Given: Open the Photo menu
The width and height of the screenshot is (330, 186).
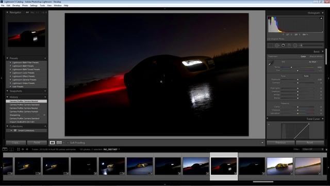Looking at the screenshot, I should point(25,6).
